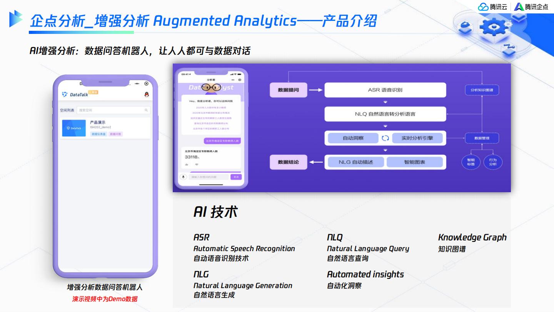Focus the 搜索空间 search input
This screenshot has width=554, height=312.
click(113, 110)
